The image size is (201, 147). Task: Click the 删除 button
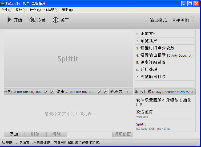tap(35, 134)
